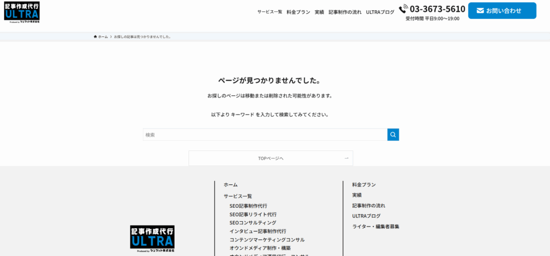The image size is (550, 256).
Task: Click text 受付時間 平日9:00〜19:00
Action: tap(432, 19)
